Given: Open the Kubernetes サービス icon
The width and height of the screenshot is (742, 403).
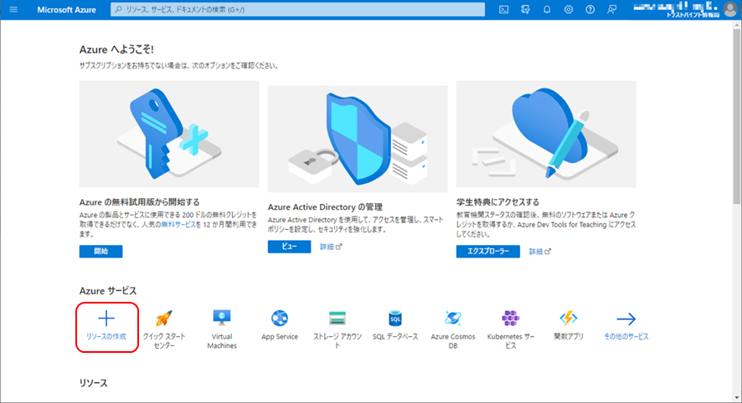Looking at the screenshot, I should [x=511, y=319].
